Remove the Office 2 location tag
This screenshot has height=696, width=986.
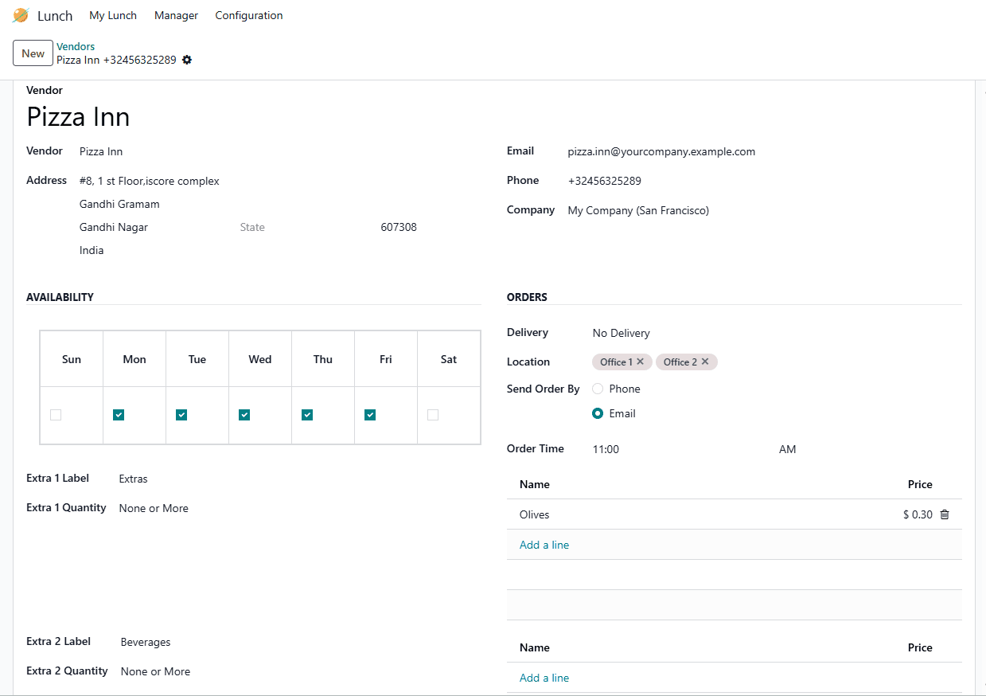705,362
